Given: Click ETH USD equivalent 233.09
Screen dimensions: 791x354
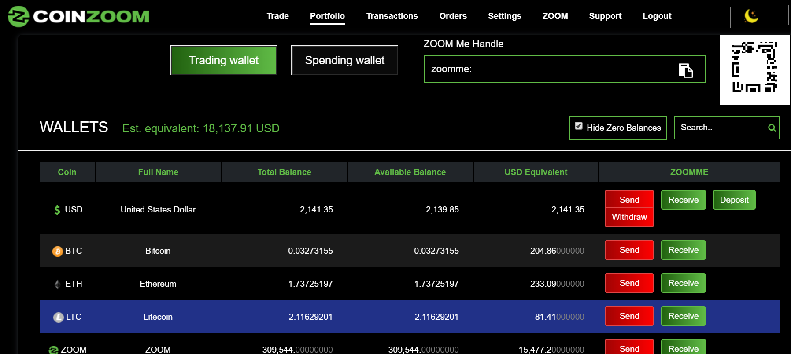Looking at the screenshot, I should [x=557, y=284].
